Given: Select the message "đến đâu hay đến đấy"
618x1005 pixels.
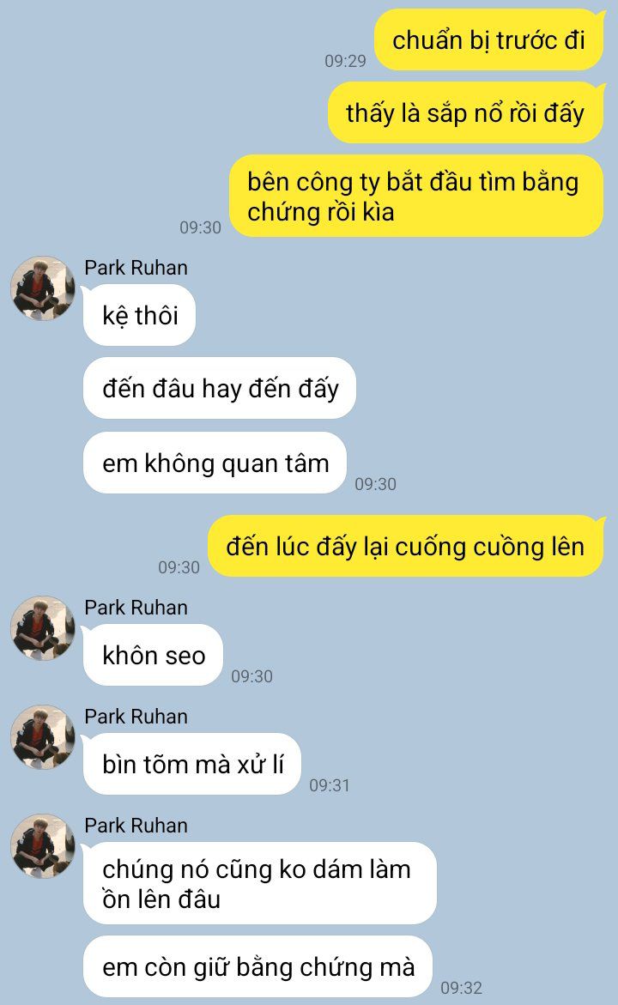Looking at the screenshot, I should coord(219,389).
